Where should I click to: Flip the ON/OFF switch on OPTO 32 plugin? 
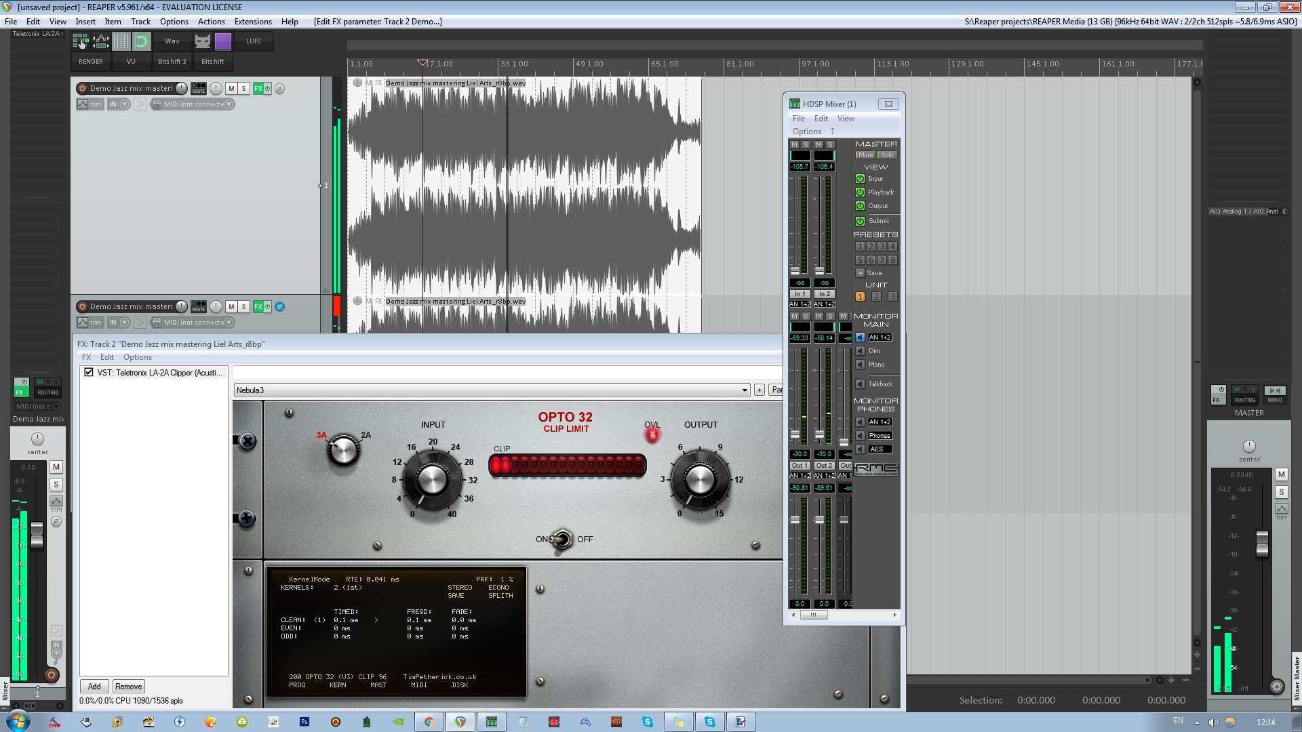[562, 540]
